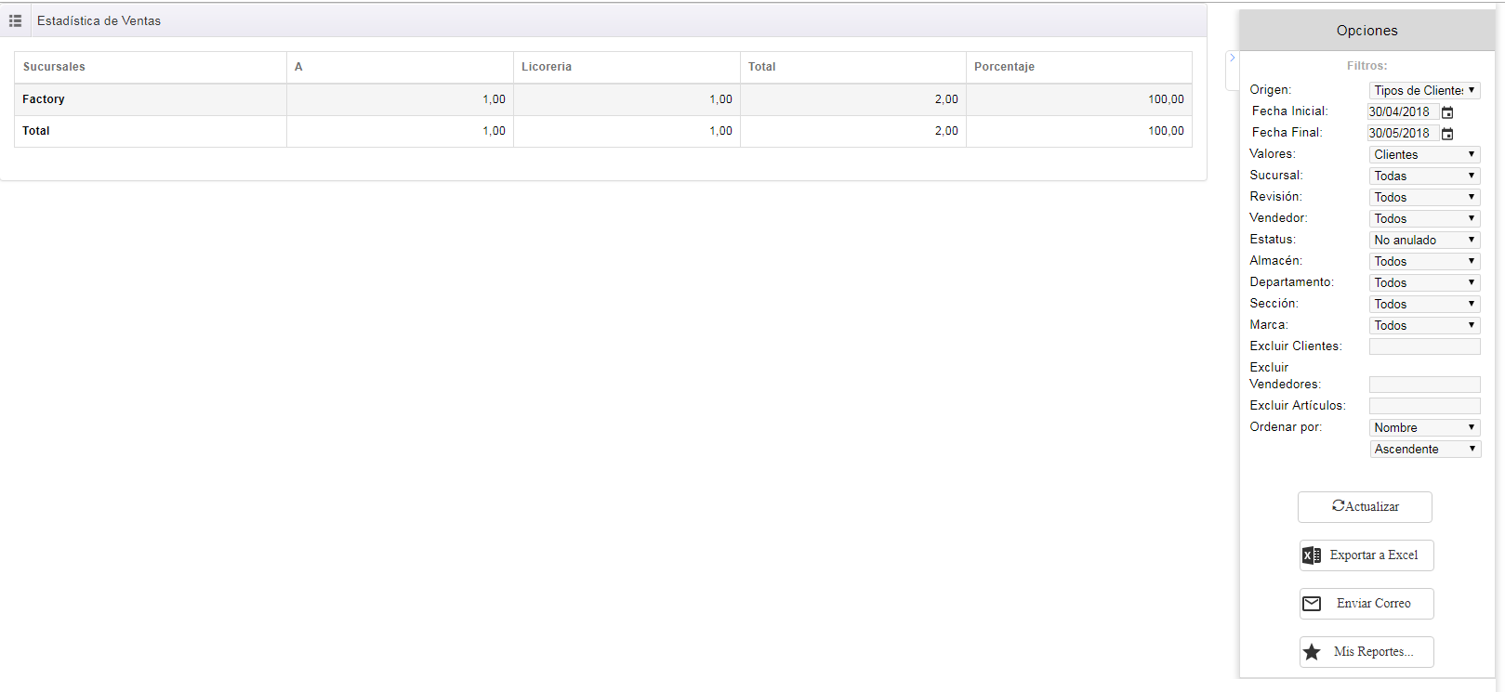Open Mis Reportes button
This screenshot has width=1505, height=692.
tap(1366, 652)
